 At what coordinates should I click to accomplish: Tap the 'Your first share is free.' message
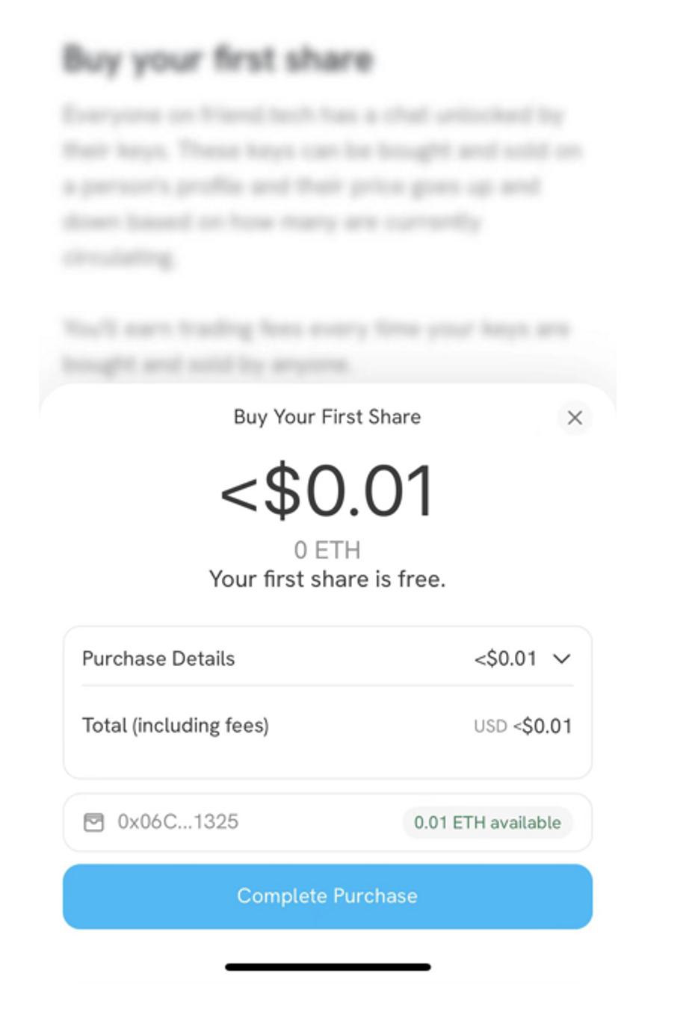click(327, 579)
